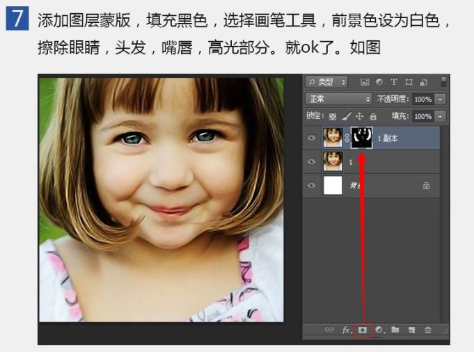474x352 pixels.
Task: Open the blend mode dropdown '正常'
Action: [x=339, y=99]
